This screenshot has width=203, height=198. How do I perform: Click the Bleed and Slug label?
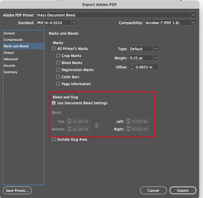(66, 97)
